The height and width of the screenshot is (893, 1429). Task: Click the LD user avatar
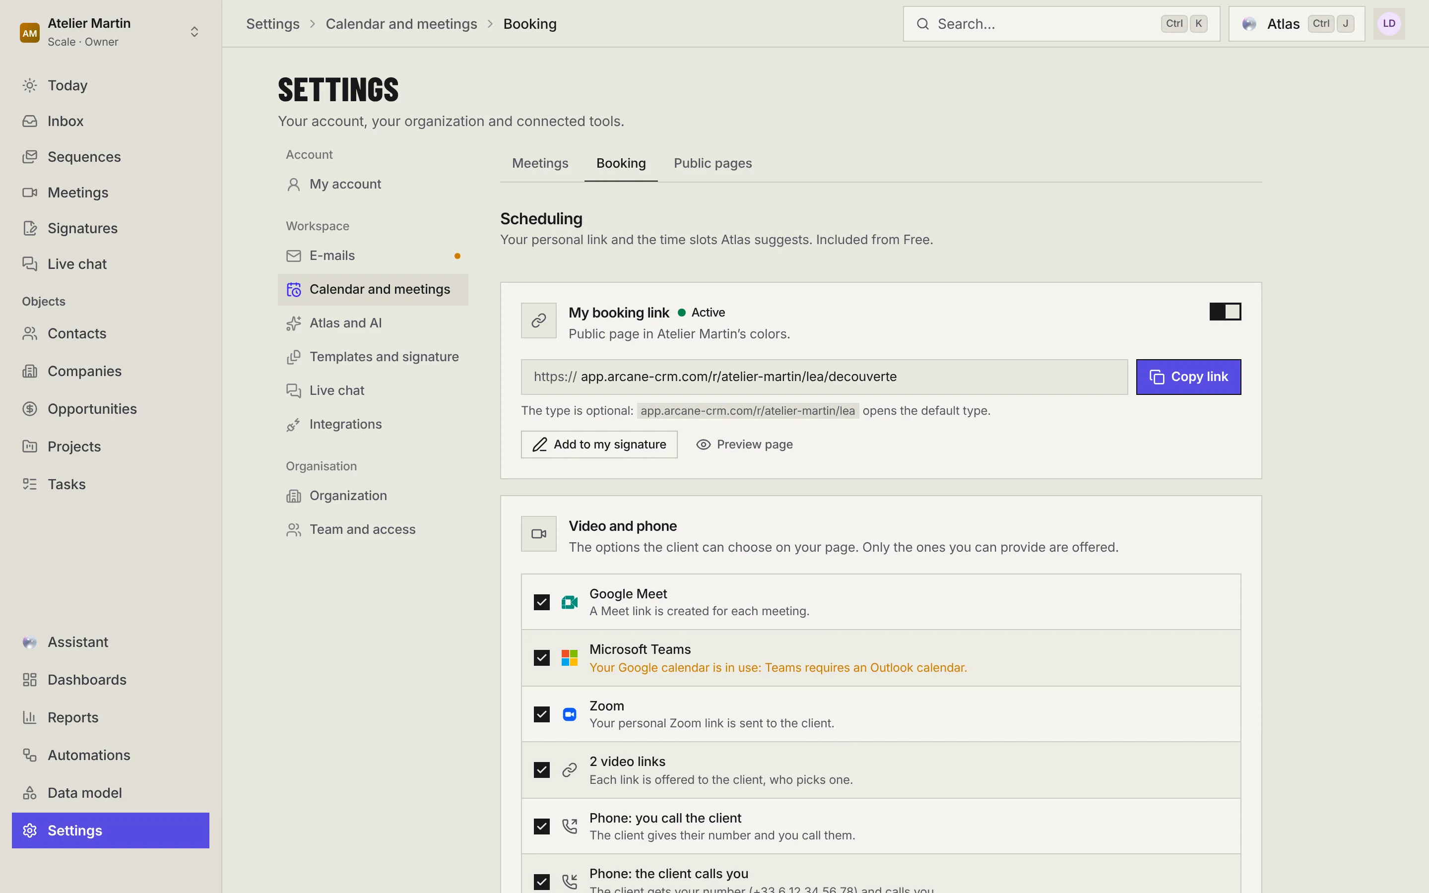(x=1389, y=24)
